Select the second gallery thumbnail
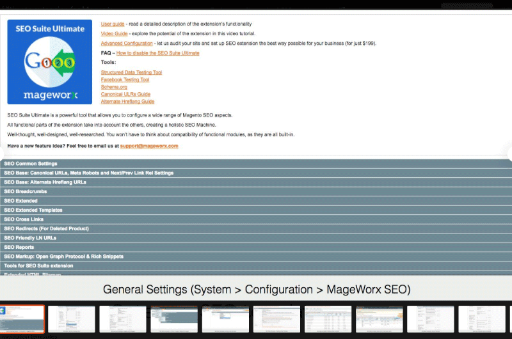 coord(72,319)
